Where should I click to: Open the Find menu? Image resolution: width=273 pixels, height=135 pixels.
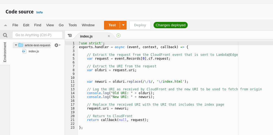click(x=38, y=25)
